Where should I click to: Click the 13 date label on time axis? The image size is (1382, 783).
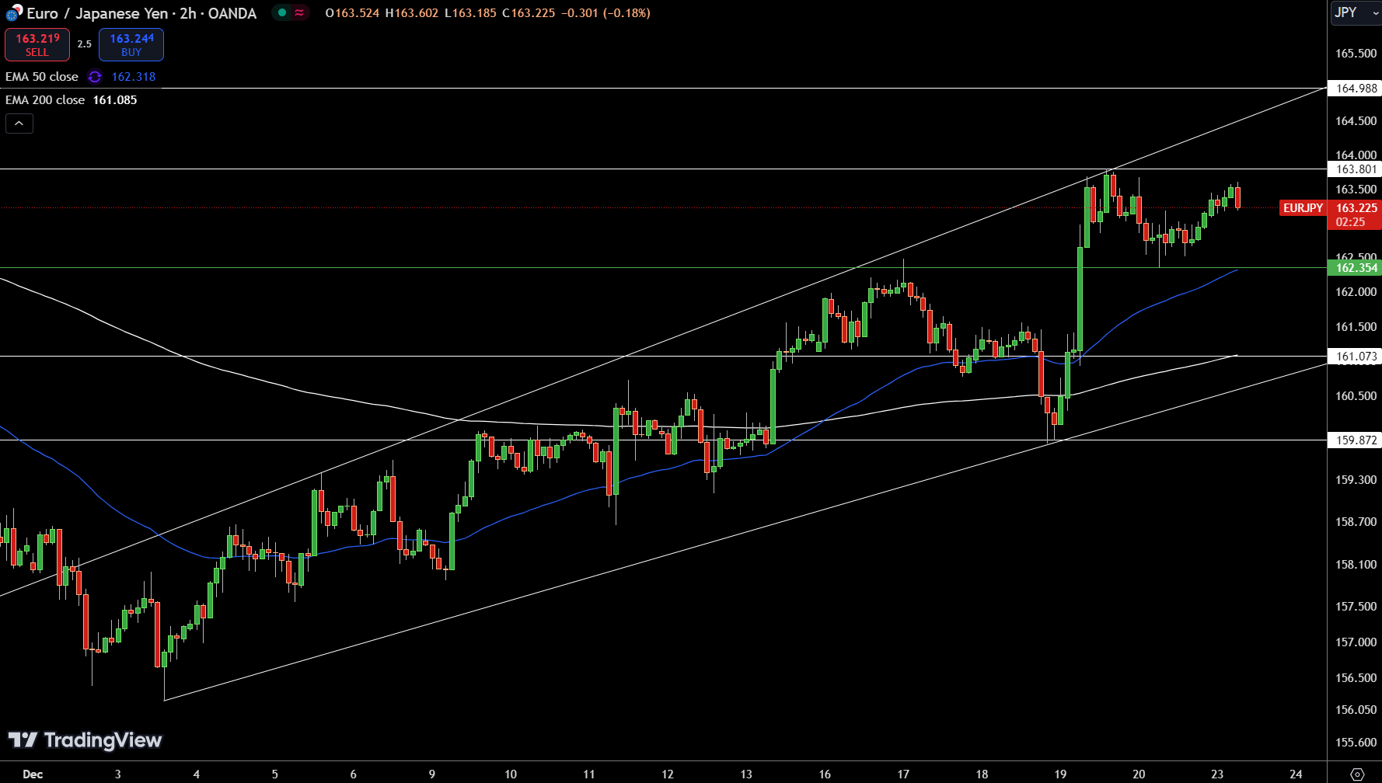[x=746, y=774]
